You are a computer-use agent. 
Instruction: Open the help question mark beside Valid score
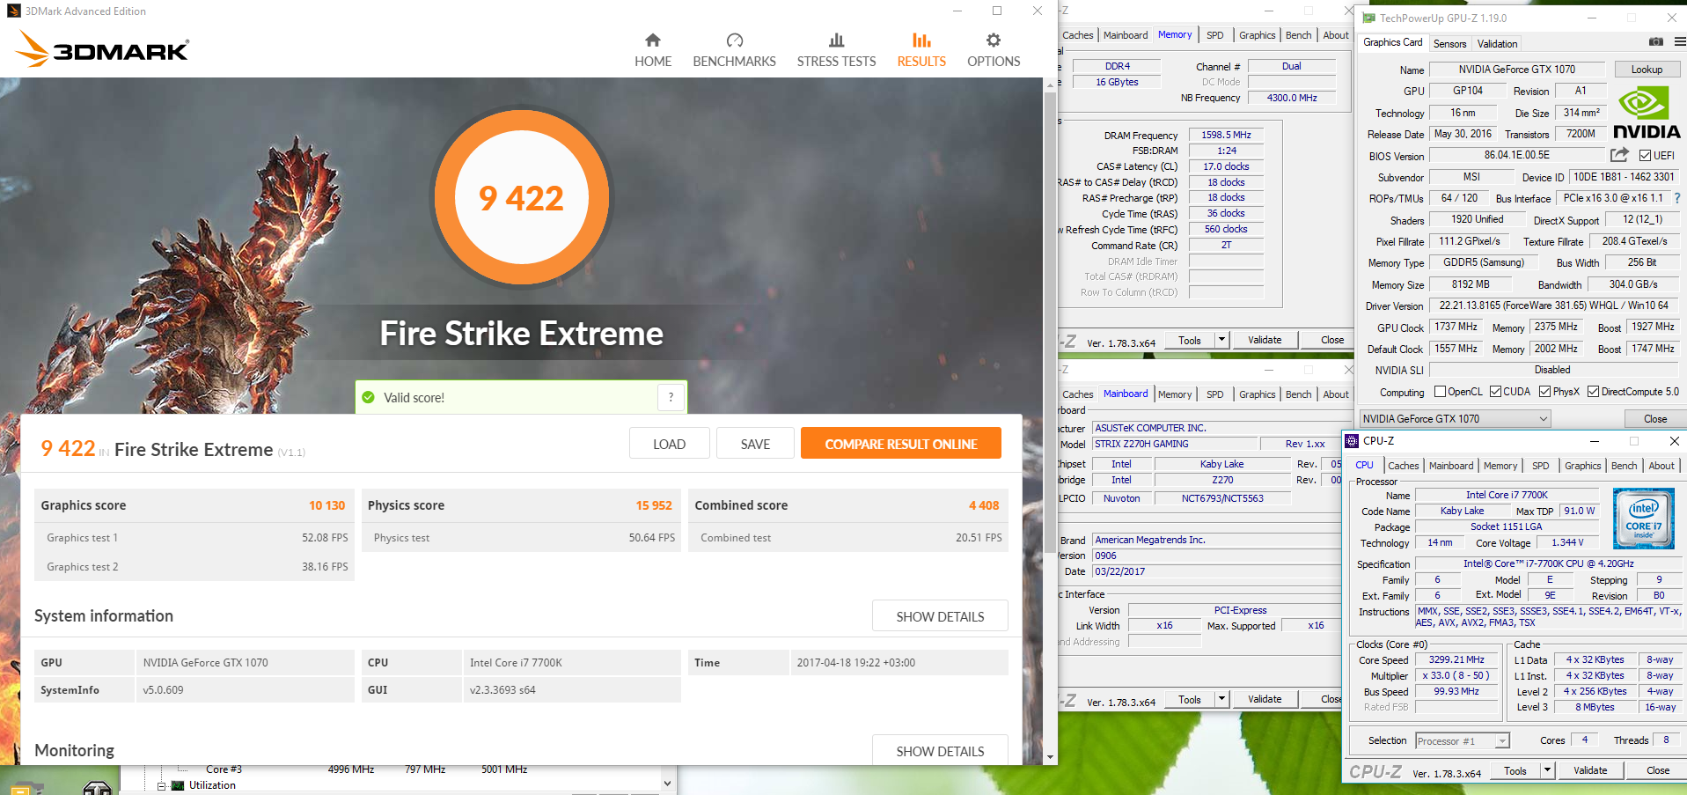[671, 397]
